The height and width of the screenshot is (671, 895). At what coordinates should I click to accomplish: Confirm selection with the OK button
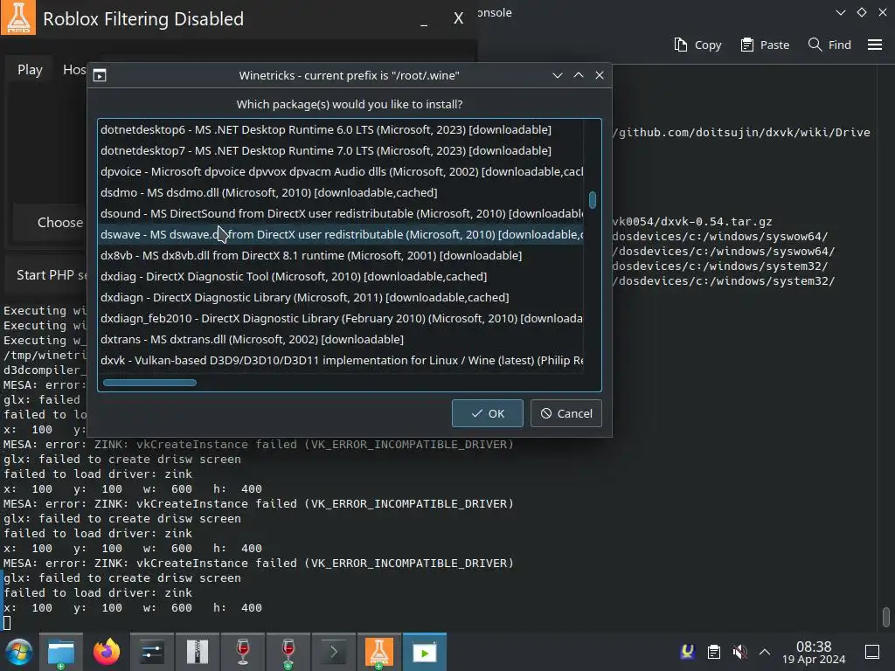(488, 413)
